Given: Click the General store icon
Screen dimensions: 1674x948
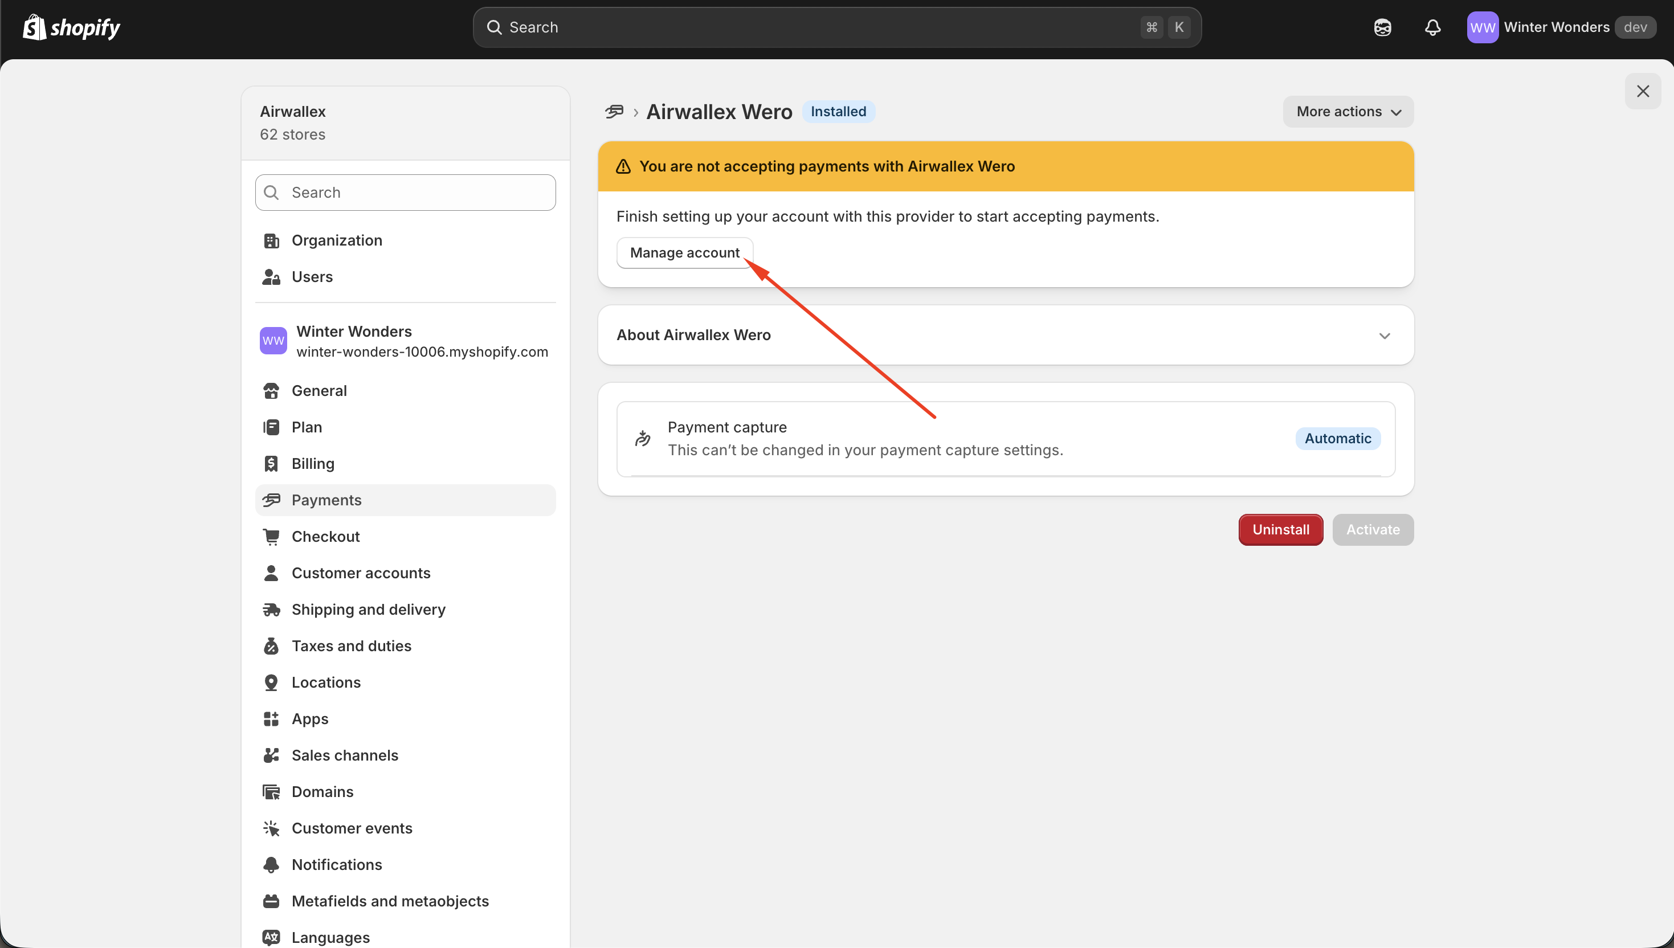Looking at the screenshot, I should pos(271,391).
